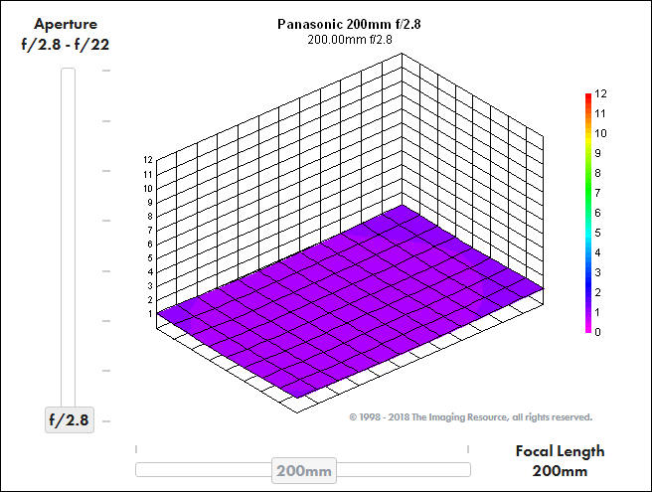Click the 200mm focal length slider handle
This screenshot has width=652, height=492.
coord(304,471)
